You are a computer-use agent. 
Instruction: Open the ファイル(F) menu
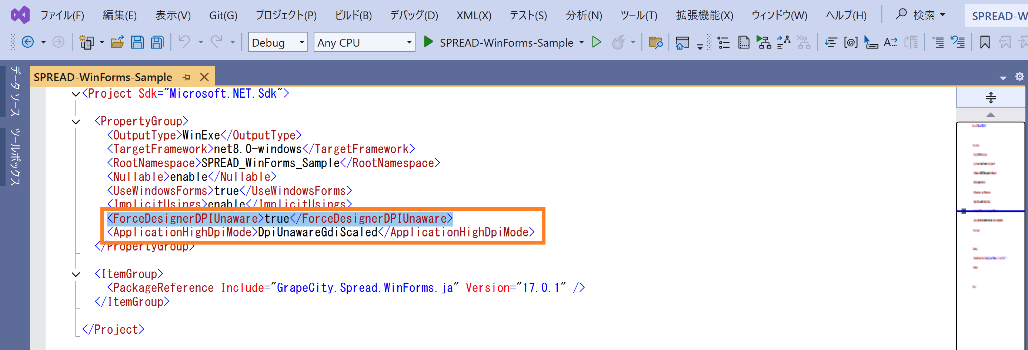pyautogui.click(x=62, y=15)
